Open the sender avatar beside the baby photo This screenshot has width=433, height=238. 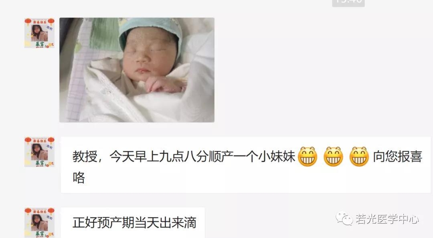coord(39,33)
